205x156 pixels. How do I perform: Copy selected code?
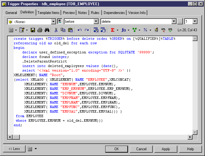click(x=63, y=30)
